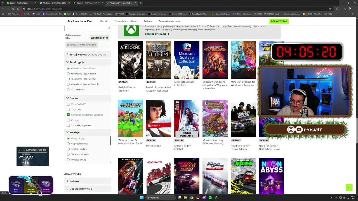Go back with the browser back arrow
358x201 pixels.
coord(3,9)
